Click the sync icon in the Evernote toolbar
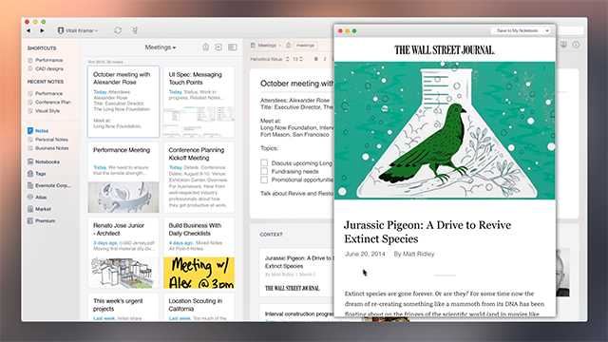608x342 pixels. coord(118,30)
